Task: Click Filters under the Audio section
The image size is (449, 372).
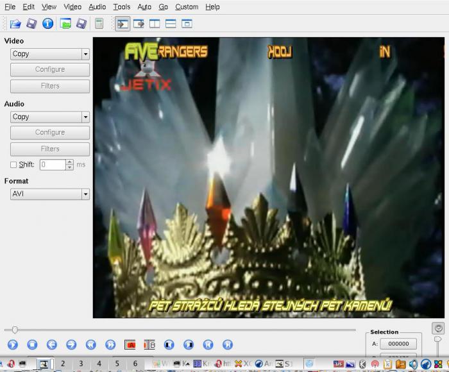Action: coord(50,149)
